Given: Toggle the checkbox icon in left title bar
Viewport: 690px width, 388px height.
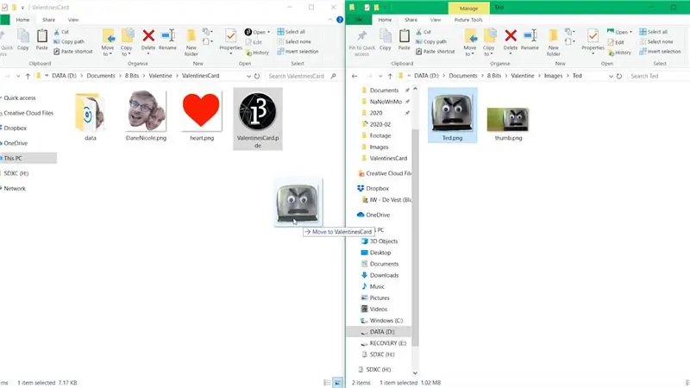Looking at the screenshot, I should (4, 8).
